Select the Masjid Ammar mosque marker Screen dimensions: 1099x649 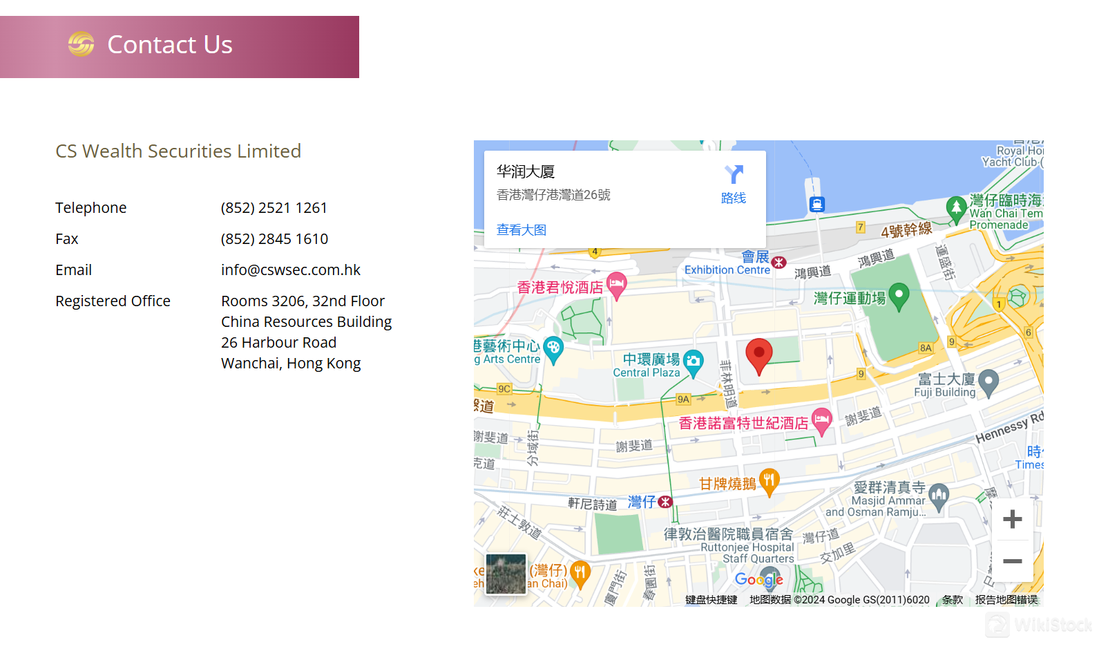pyautogui.click(x=939, y=499)
